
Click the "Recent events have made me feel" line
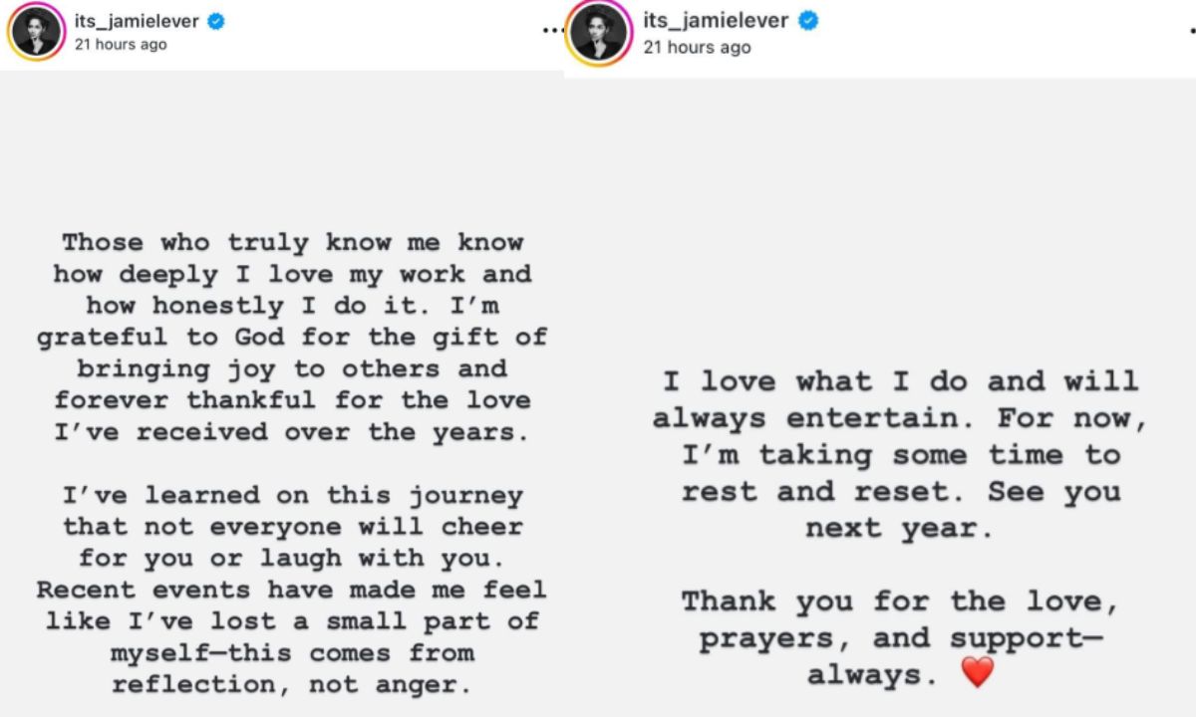pos(292,590)
